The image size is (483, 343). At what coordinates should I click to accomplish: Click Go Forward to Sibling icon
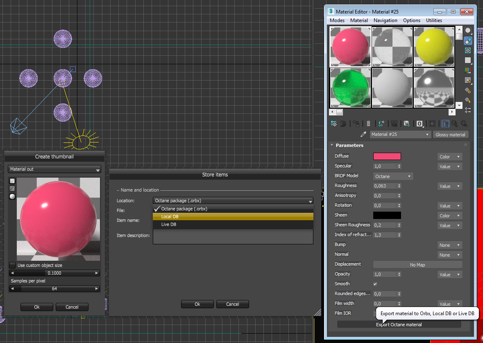tap(464, 124)
